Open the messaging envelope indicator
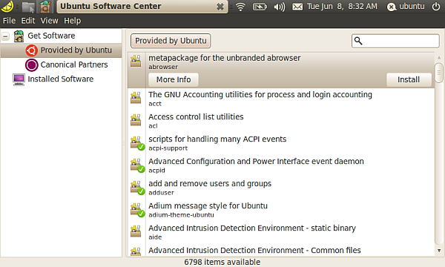This screenshot has height=267, width=445. 297,7
